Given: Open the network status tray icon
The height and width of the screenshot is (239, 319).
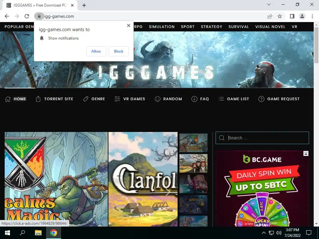Looking at the screenshot, I should (271, 233).
